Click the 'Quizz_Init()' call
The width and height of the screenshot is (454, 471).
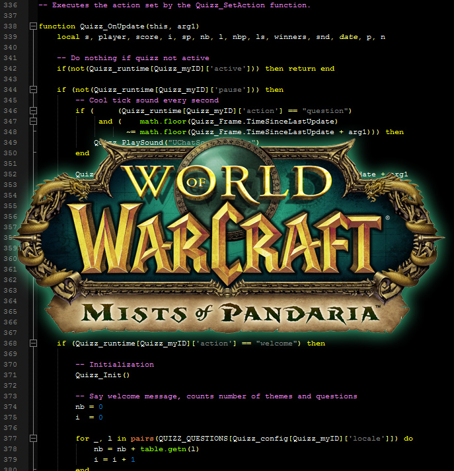[102, 375]
